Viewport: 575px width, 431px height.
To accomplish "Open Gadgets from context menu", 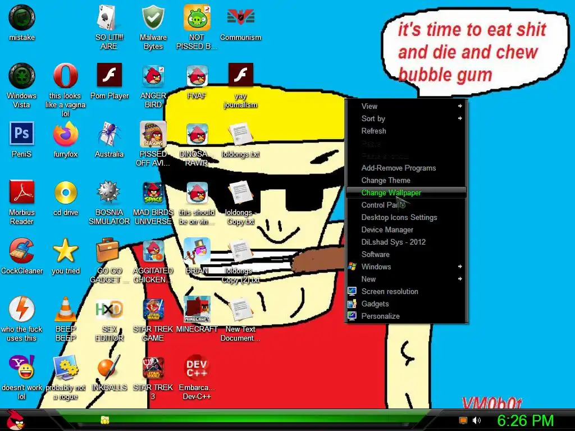I will click(406, 304).
